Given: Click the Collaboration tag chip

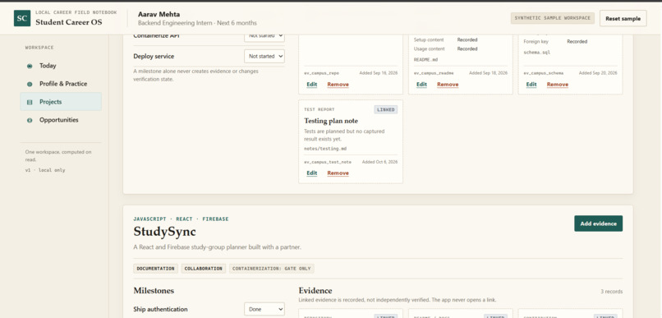Looking at the screenshot, I should coord(204,269).
